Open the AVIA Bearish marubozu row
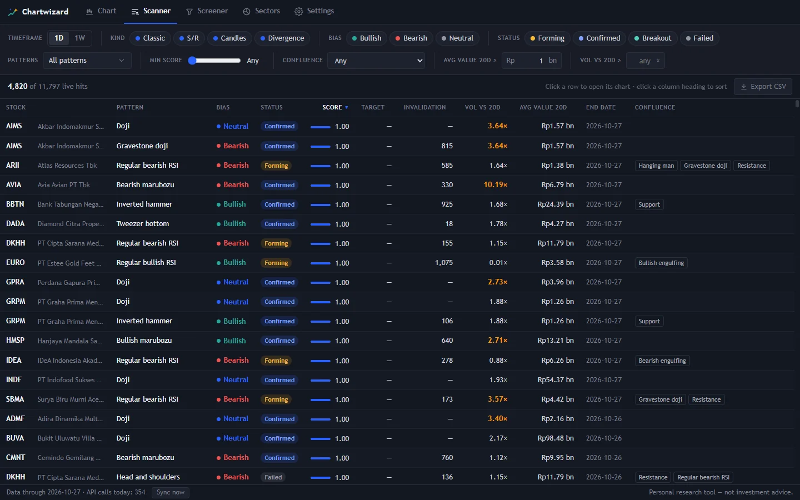Screen dimensions: 800x500 (x=398, y=185)
